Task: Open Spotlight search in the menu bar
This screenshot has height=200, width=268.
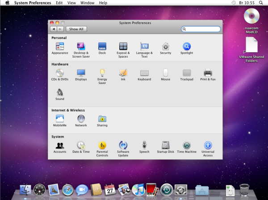Action: click(x=261, y=3)
